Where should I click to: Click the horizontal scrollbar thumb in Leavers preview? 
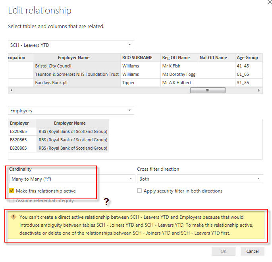coord(208,90)
